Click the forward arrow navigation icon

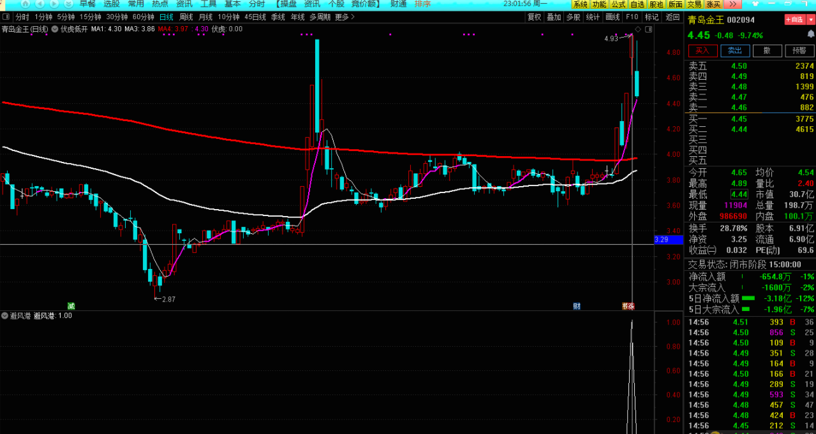pyautogui.click(x=54, y=4)
